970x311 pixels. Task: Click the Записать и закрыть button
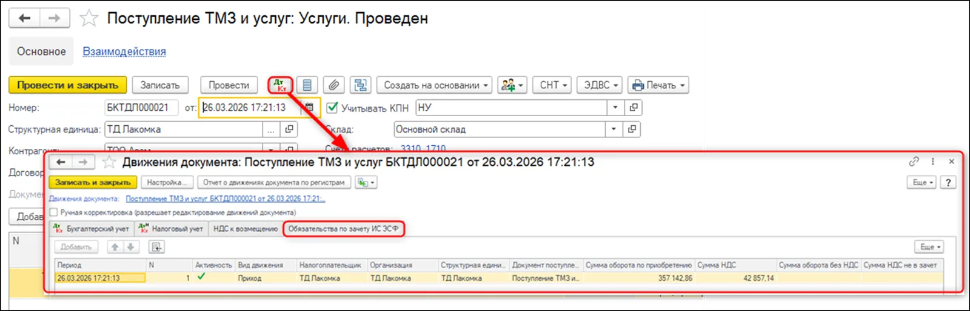point(93,182)
